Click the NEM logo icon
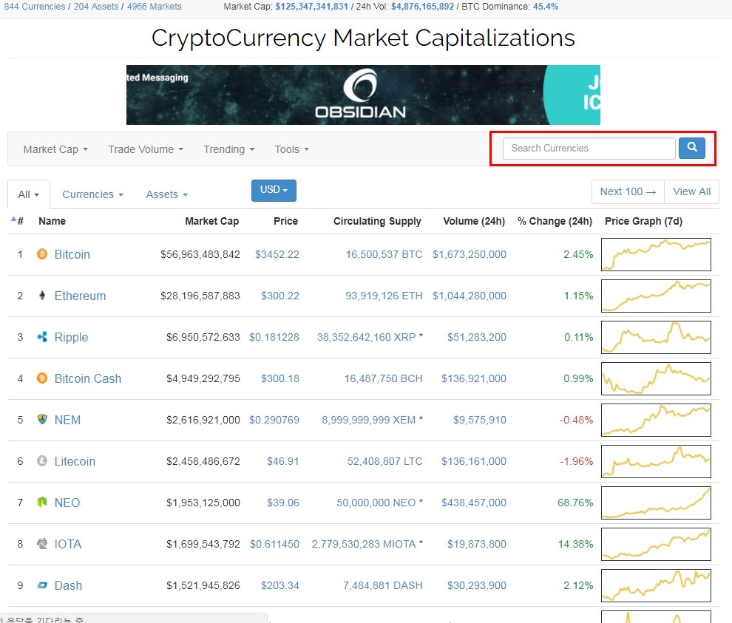Viewport: 732px width, 623px height. pos(42,420)
